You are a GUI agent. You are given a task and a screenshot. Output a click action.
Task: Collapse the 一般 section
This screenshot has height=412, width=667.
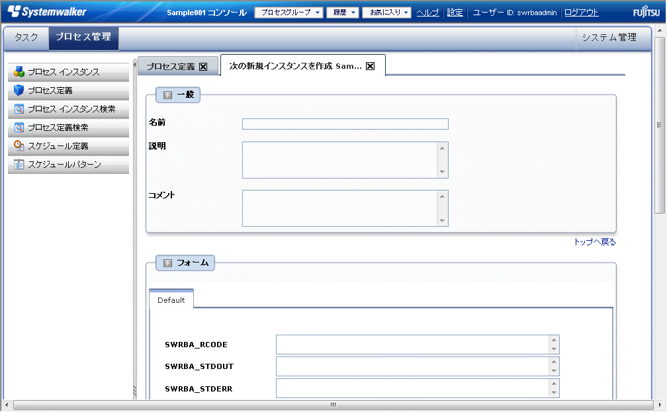(x=168, y=95)
